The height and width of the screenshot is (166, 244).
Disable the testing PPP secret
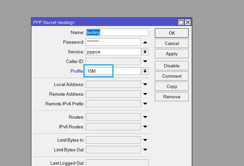point(172,66)
